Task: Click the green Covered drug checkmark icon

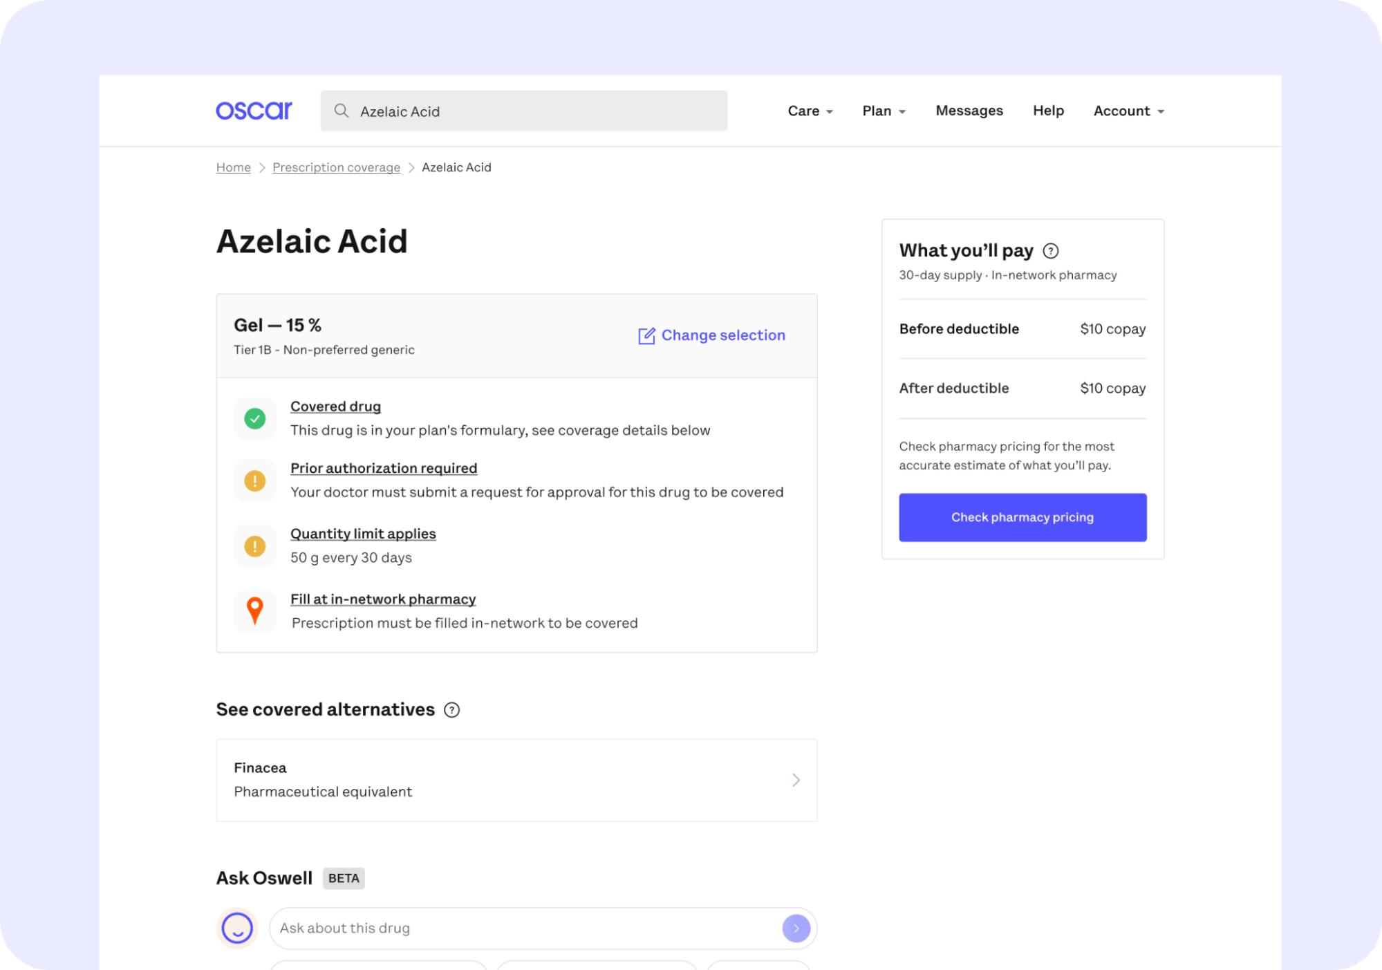Action: tap(255, 418)
